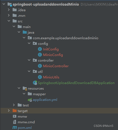Screen dimensions: 118x130
Task: Click the orange target folder icon
Action: [x=15, y=111]
